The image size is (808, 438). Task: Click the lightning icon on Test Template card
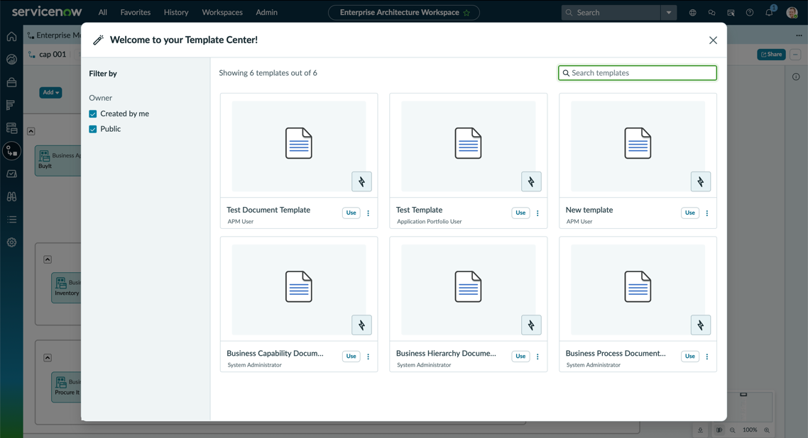click(x=531, y=181)
